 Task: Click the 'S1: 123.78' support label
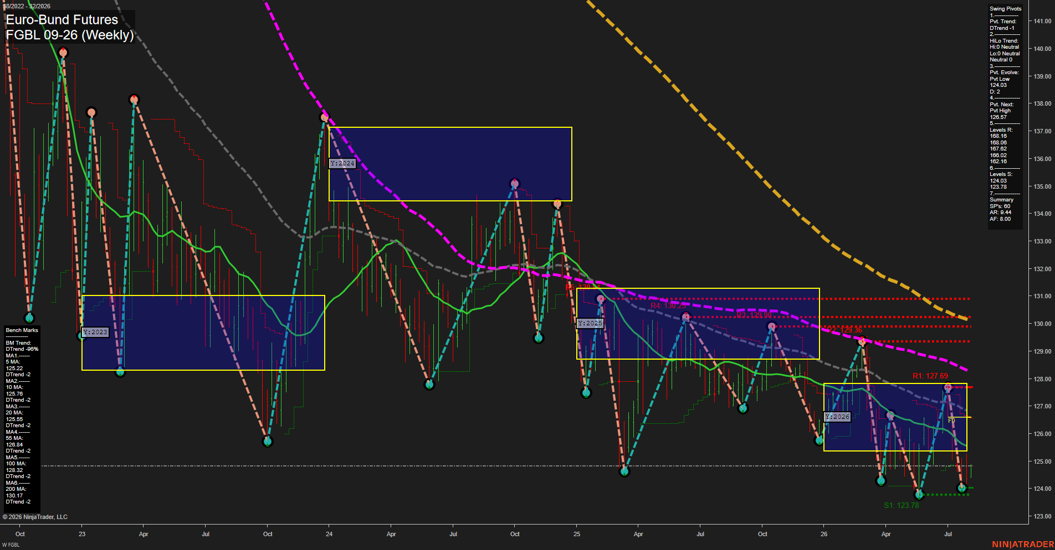pyautogui.click(x=902, y=505)
